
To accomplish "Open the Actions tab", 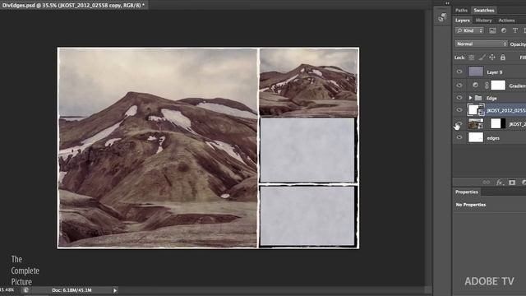I will pos(506,21).
